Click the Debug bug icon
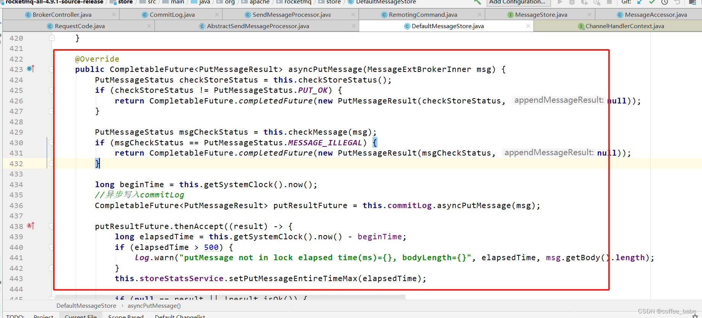 coord(572,2)
